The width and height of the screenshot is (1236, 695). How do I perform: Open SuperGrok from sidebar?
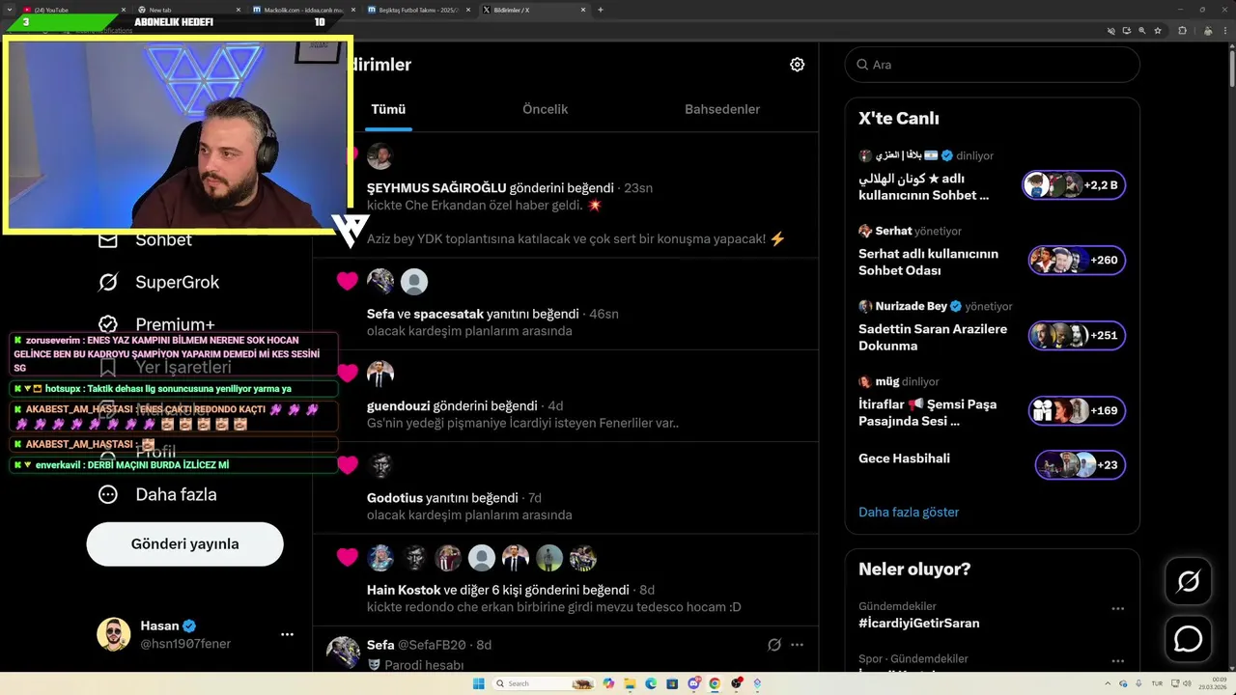click(x=158, y=282)
